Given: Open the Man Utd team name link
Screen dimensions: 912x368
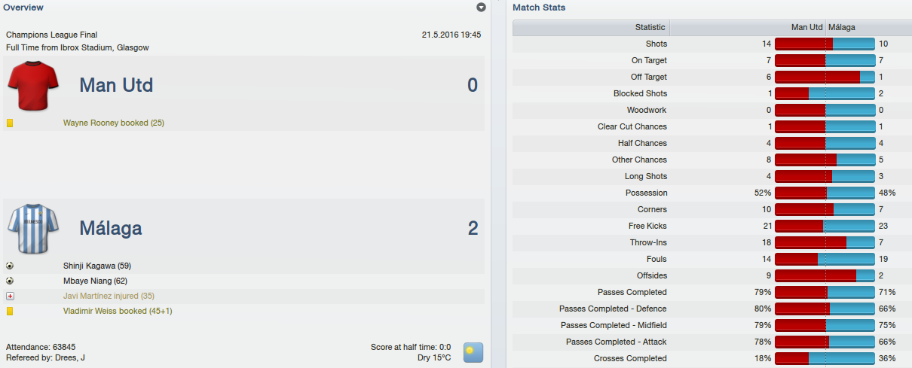Looking at the screenshot, I should 116,85.
